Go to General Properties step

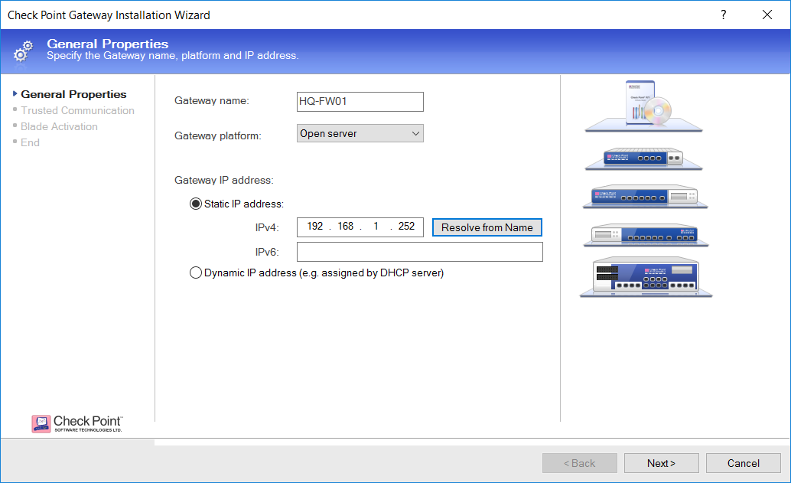click(73, 94)
